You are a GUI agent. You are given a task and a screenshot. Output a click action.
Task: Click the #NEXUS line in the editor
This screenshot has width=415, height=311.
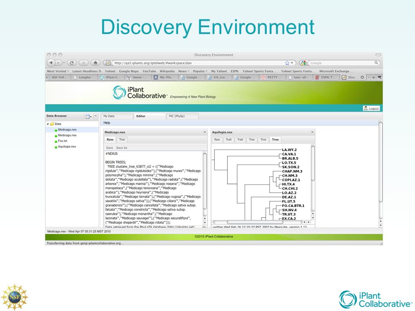tap(112, 154)
